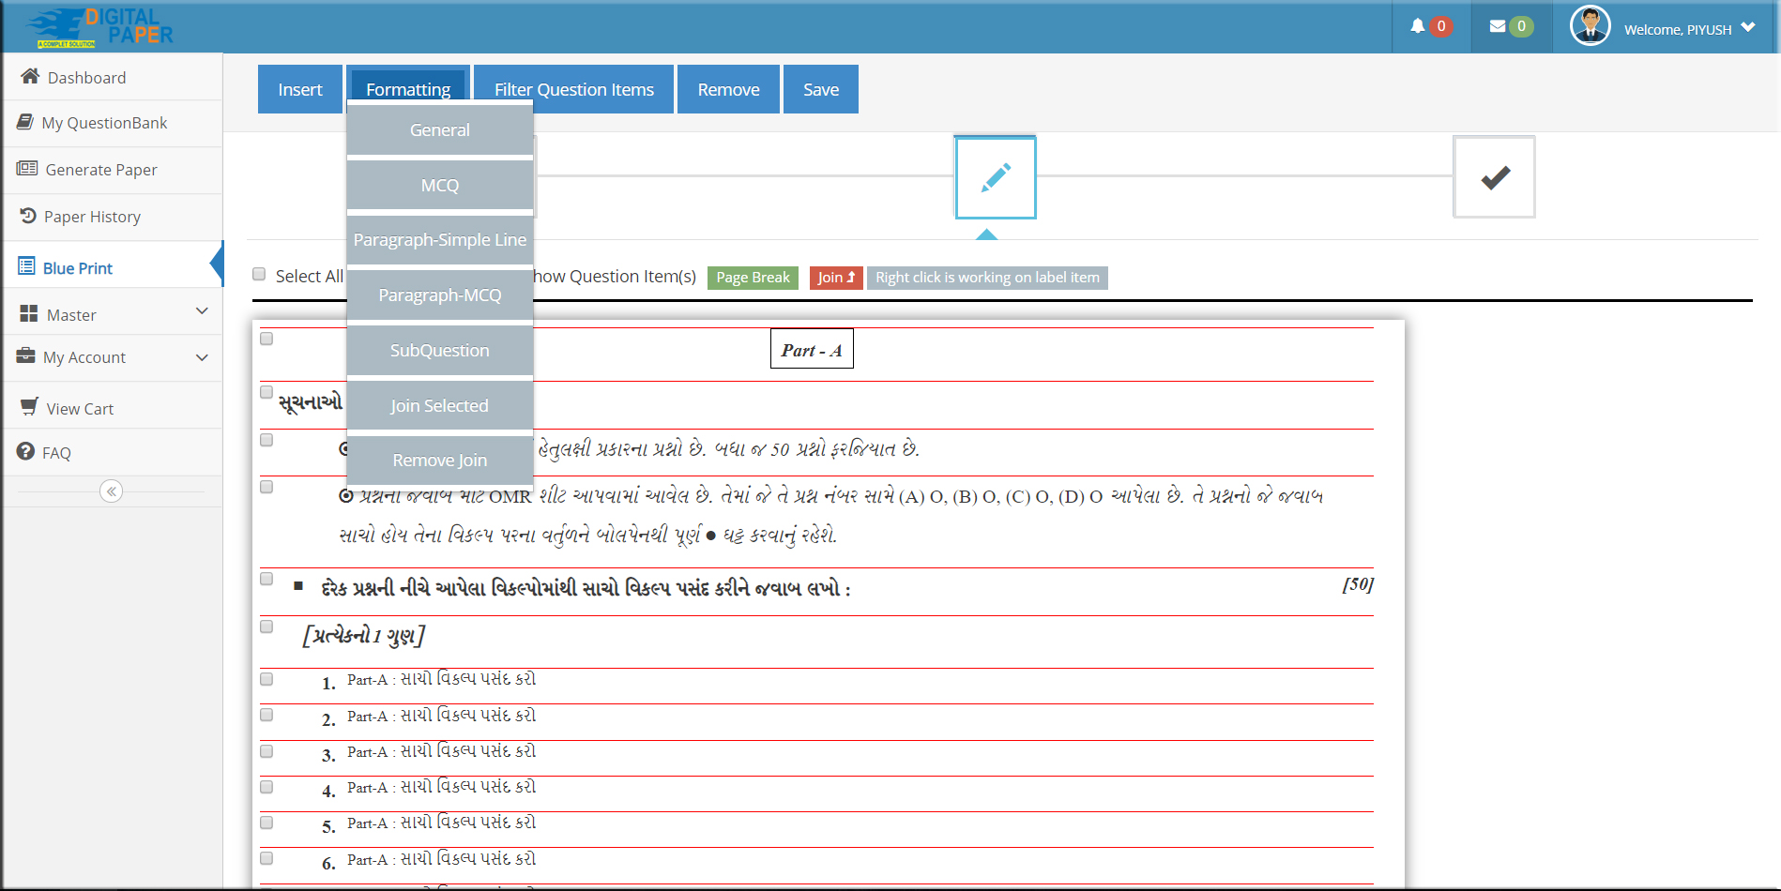Screen dimensions: 1781x891
Task: Choose MCQ from the Formatting menu
Action: pyautogui.click(x=439, y=186)
